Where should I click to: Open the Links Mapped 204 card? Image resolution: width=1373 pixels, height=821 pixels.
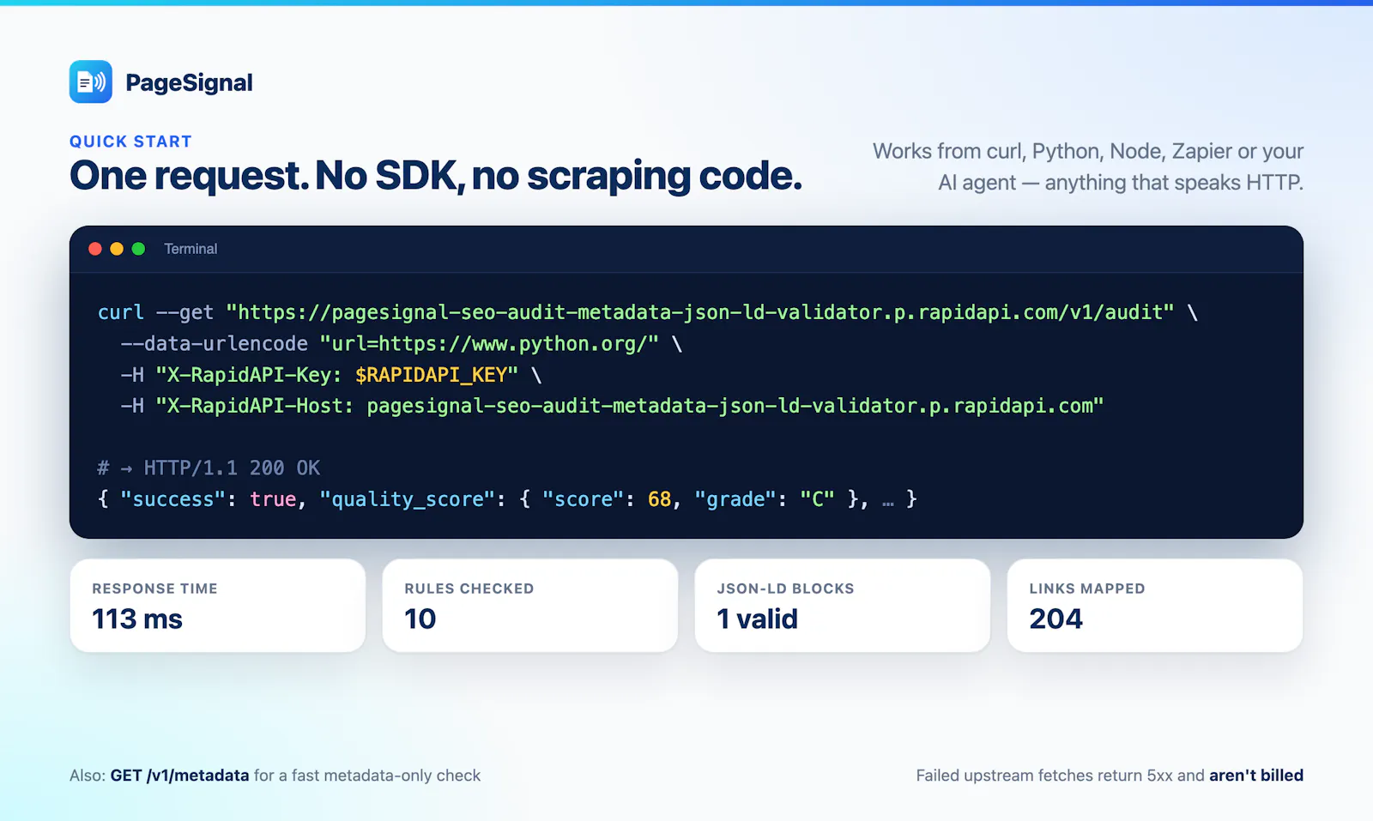click(x=1155, y=606)
